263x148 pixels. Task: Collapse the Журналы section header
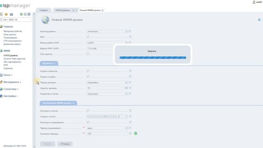pos(49,63)
